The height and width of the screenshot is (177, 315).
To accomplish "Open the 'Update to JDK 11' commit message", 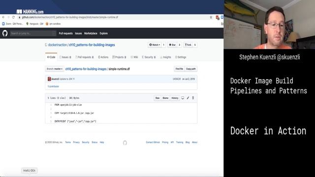I will coord(67,79).
